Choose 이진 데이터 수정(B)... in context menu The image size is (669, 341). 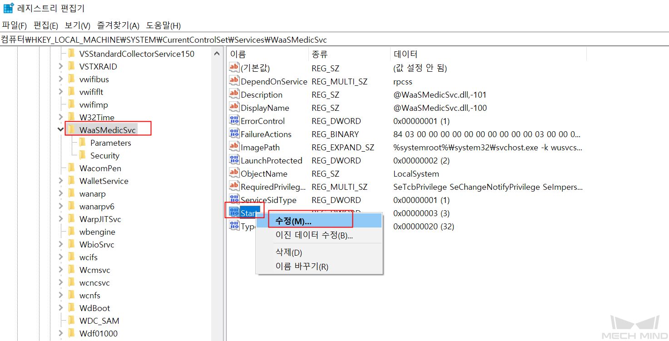pos(319,235)
